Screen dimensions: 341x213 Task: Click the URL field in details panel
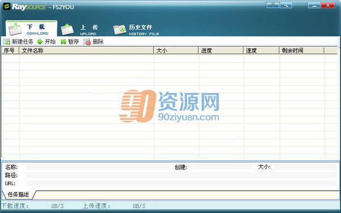[181, 183]
